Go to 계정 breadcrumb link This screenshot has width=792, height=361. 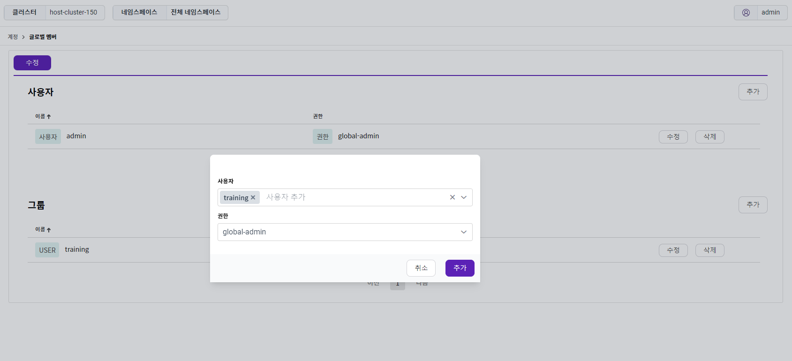[13, 37]
